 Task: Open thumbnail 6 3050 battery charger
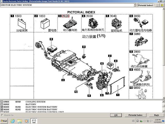[141, 23]
